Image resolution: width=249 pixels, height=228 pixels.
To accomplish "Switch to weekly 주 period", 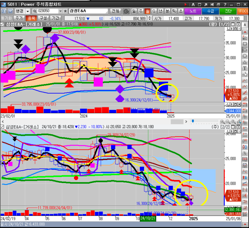I will click(x=141, y=11).
